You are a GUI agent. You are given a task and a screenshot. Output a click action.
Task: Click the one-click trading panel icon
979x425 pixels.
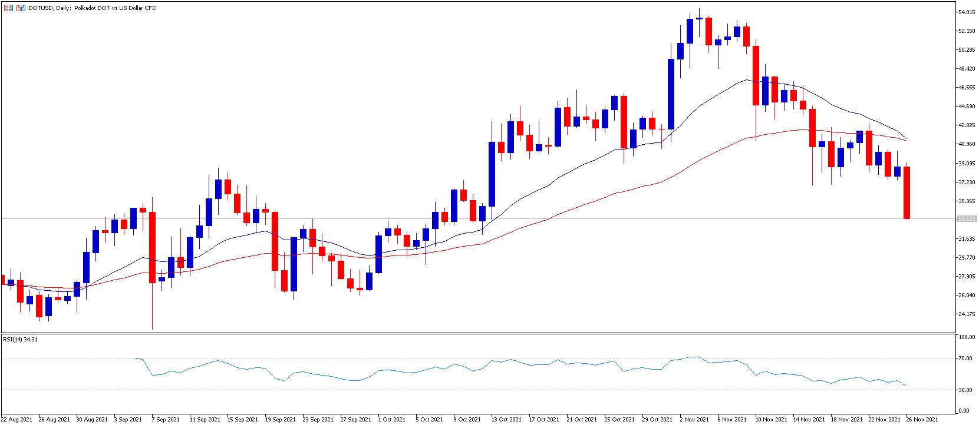point(21,8)
